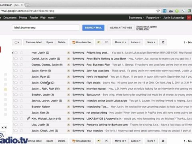
Task: Select the yellow label color square in sidebar
Action: (6, 89)
